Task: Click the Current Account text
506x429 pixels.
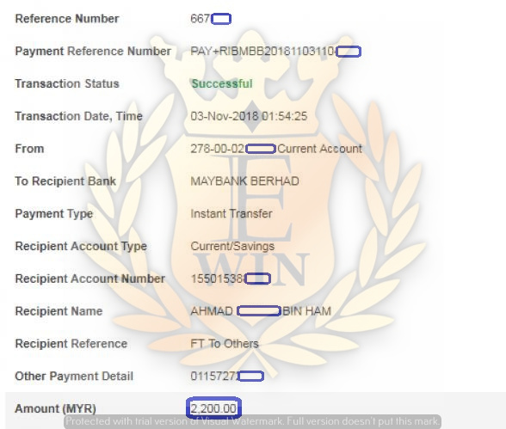Action: [319, 149]
